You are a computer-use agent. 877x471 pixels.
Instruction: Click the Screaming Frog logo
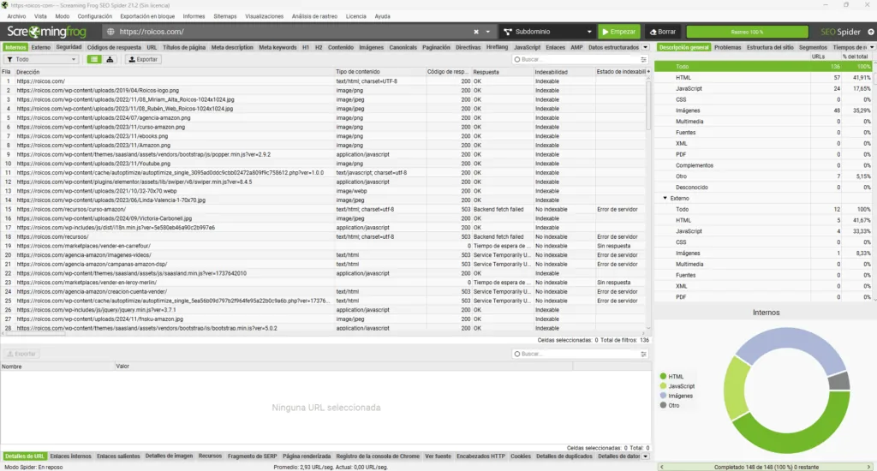[x=46, y=32]
